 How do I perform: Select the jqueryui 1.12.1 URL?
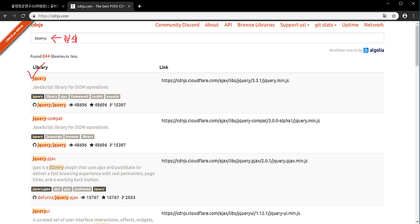231,213
